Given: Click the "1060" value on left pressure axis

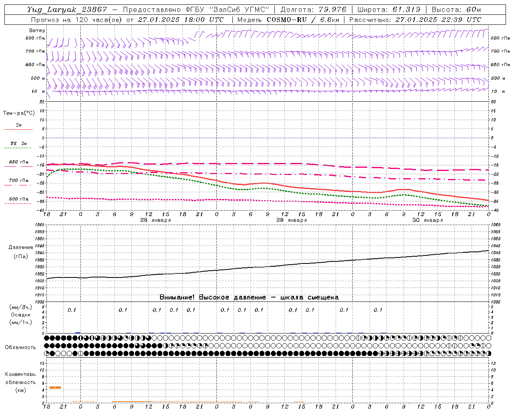Looking at the screenshot, I should (x=39, y=225).
